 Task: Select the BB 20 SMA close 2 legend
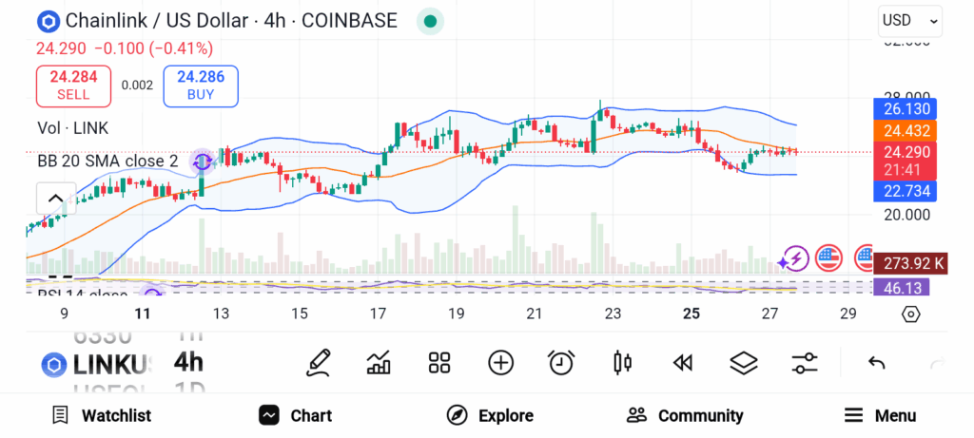pyautogui.click(x=107, y=162)
